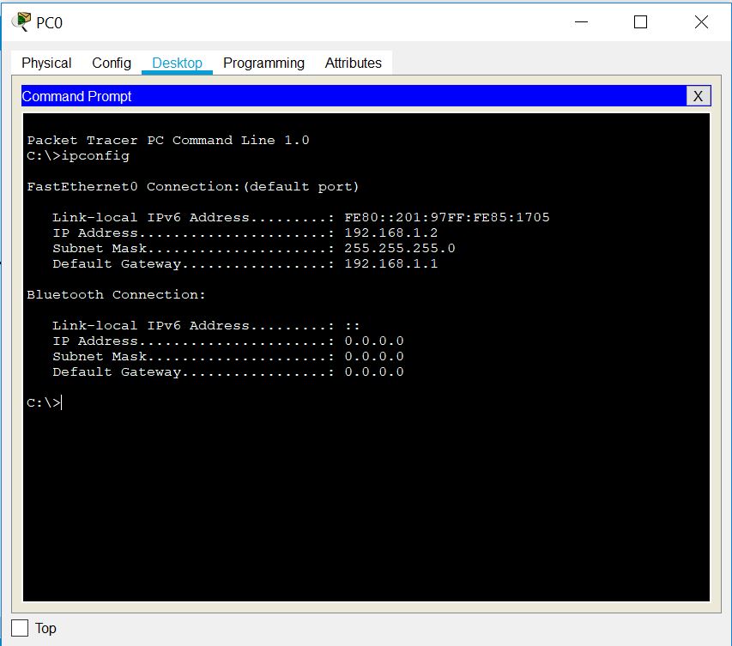Open the Config tab

pos(111,63)
